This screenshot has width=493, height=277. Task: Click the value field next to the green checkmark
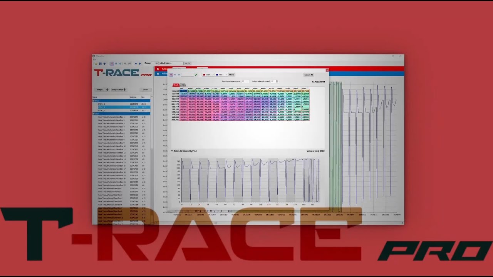(x=187, y=75)
